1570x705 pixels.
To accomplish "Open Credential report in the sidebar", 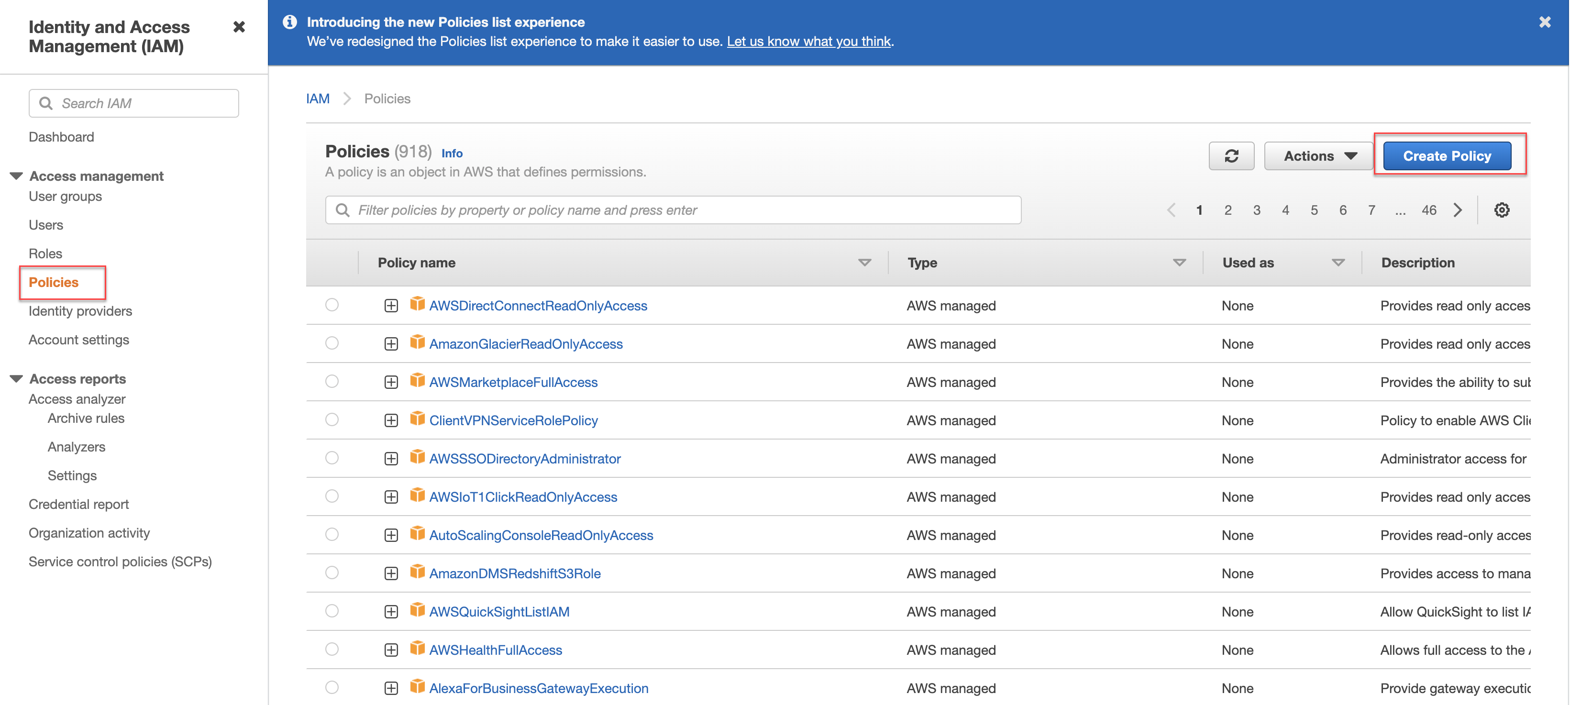I will (x=78, y=504).
